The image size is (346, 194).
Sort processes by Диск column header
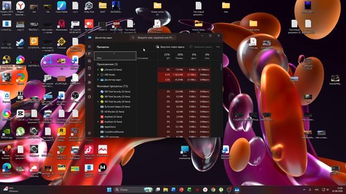tap(191, 56)
